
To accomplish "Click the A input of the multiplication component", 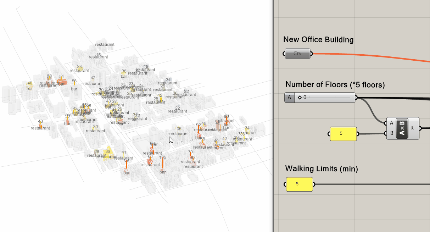I will point(391,123).
